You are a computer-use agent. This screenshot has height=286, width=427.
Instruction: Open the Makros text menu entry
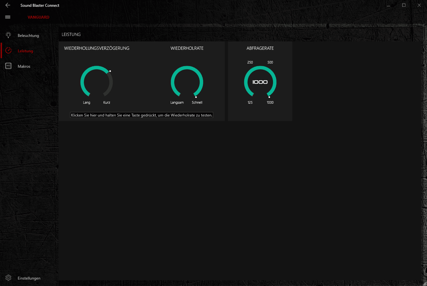point(24,66)
